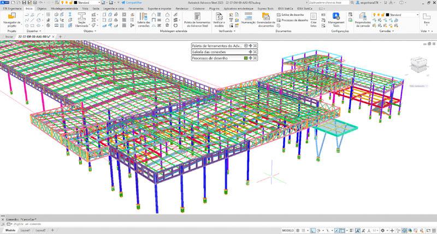Click the search magnifier icon in title bar
The image size is (437, 234).
(x=352, y=3)
